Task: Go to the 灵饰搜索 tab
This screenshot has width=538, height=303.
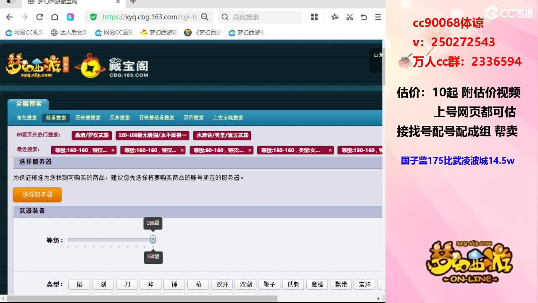Action: point(194,118)
